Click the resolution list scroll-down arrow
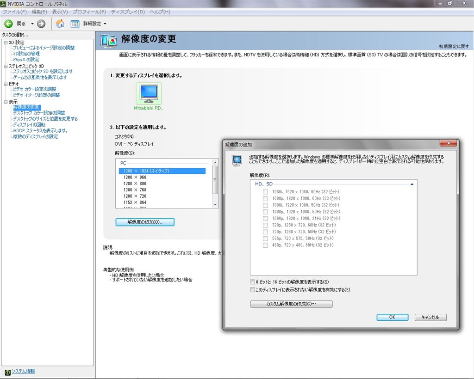The image size is (474, 379). 215,205
